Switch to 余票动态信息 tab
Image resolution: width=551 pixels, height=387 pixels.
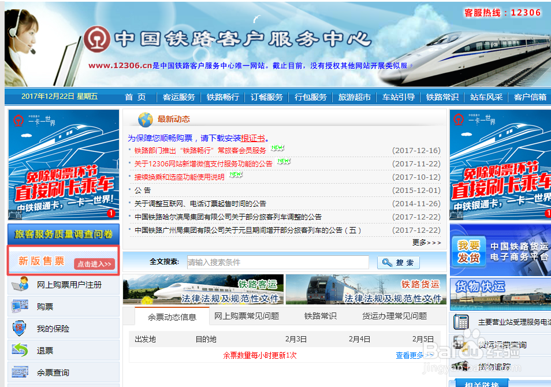point(172,317)
